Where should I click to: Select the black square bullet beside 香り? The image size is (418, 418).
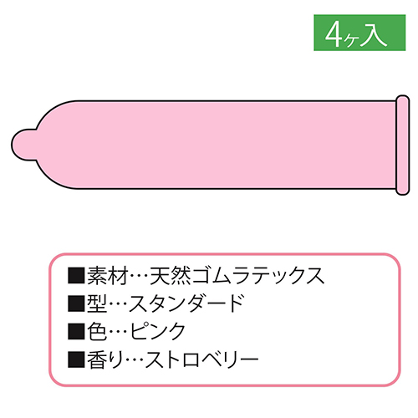click(x=76, y=359)
